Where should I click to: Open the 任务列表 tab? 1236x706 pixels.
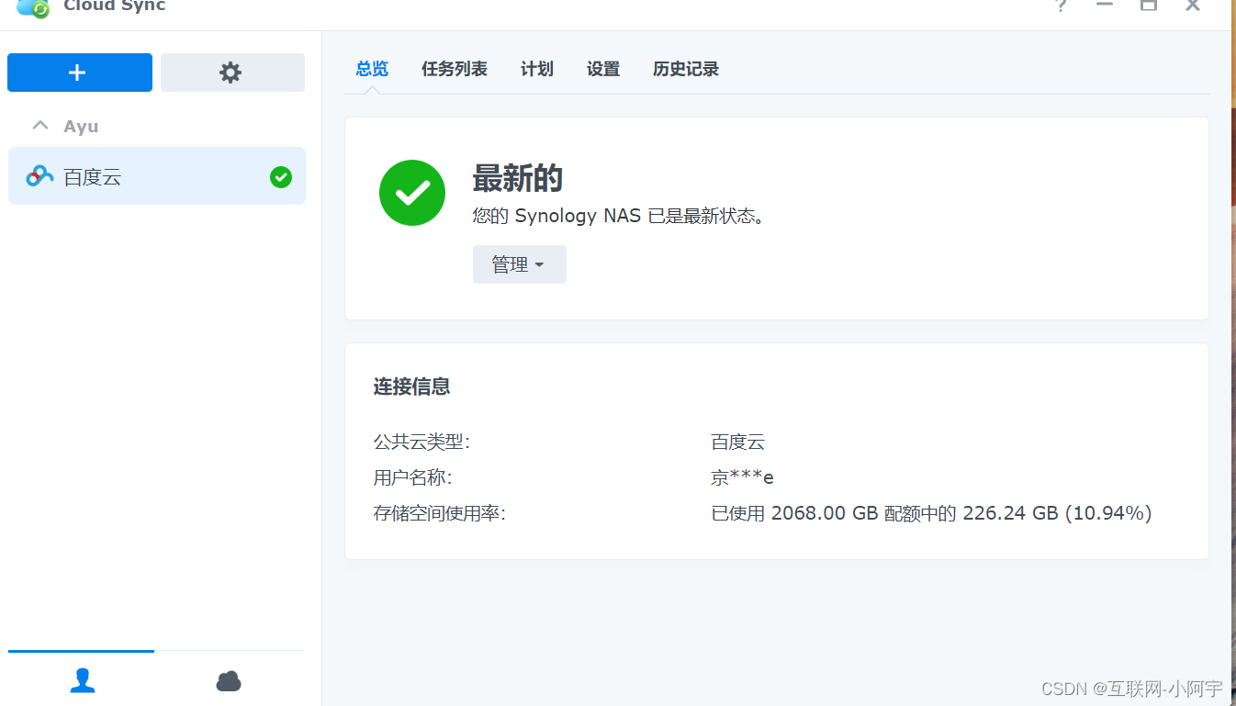(x=455, y=69)
